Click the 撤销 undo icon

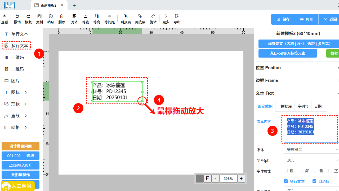click(17, 16)
